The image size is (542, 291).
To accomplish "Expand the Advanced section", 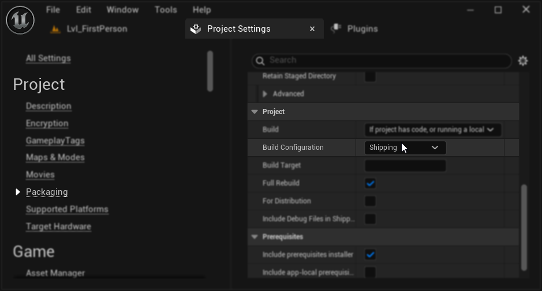I will (x=265, y=94).
